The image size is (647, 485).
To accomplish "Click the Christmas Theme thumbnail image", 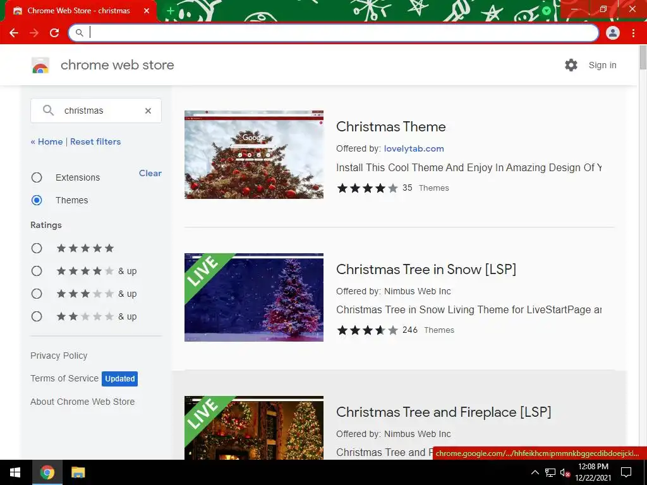I will pyautogui.click(x=254, y=155).
